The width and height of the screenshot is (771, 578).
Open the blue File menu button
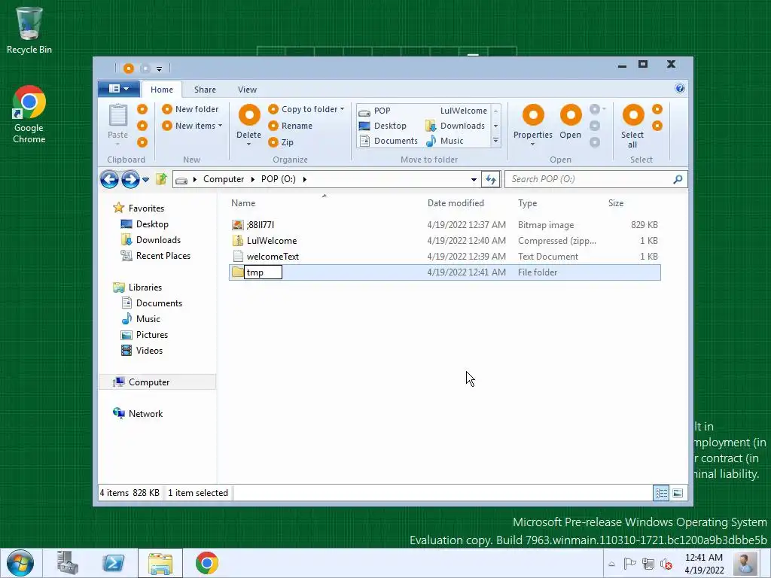tap(118, 89)
